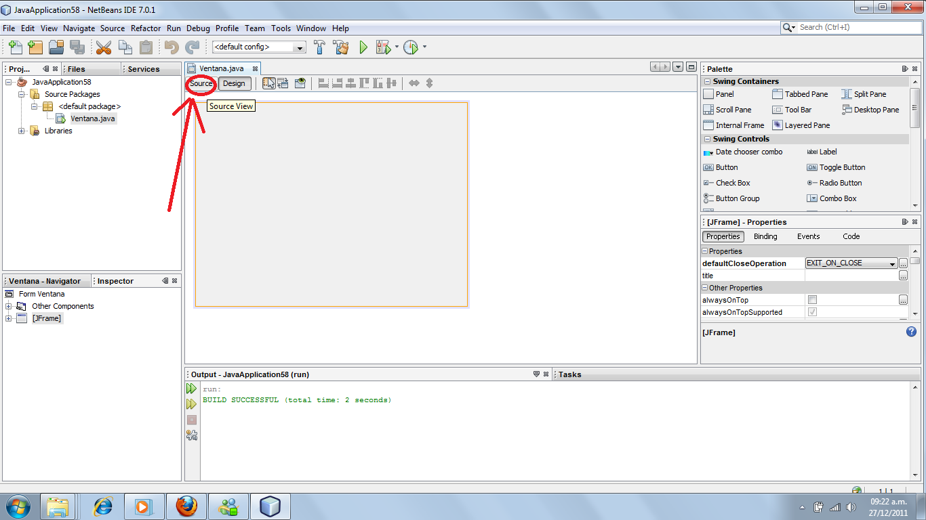
Task: Select Desktop Pane from the palette
Action: coord(870,110)
